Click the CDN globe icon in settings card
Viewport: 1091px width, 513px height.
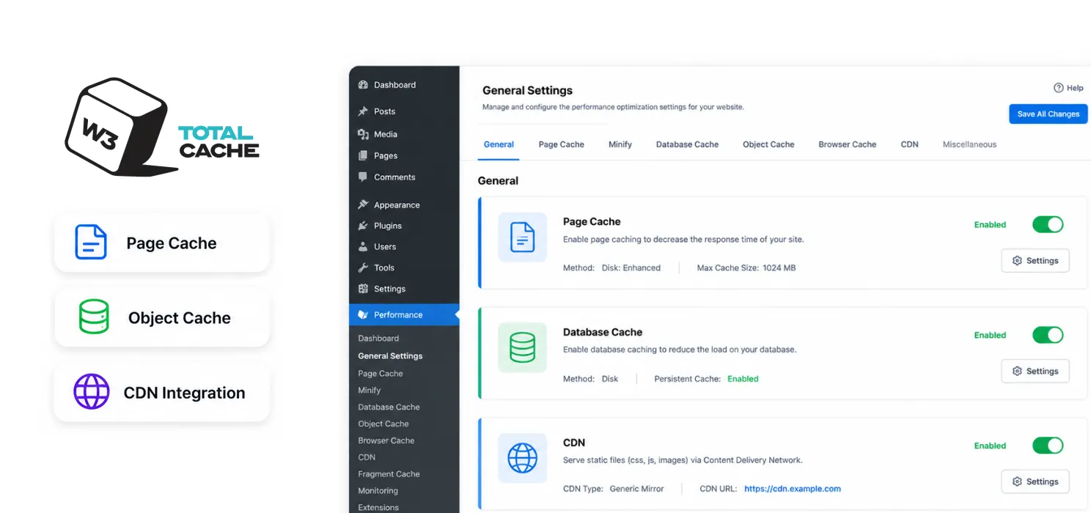[x=523, y=458]
